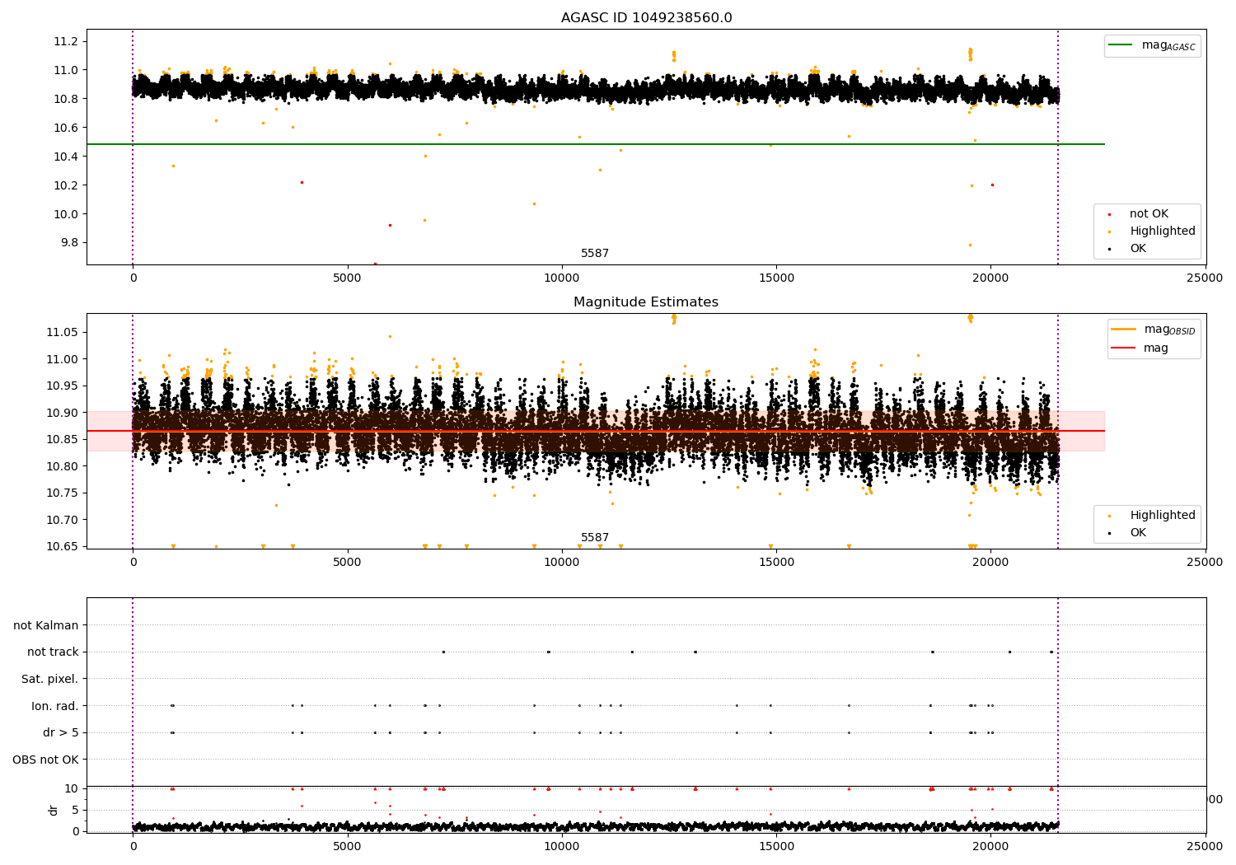Select the 'dr > 5' row label
The image size is (1236, 865).
(60, 732)
